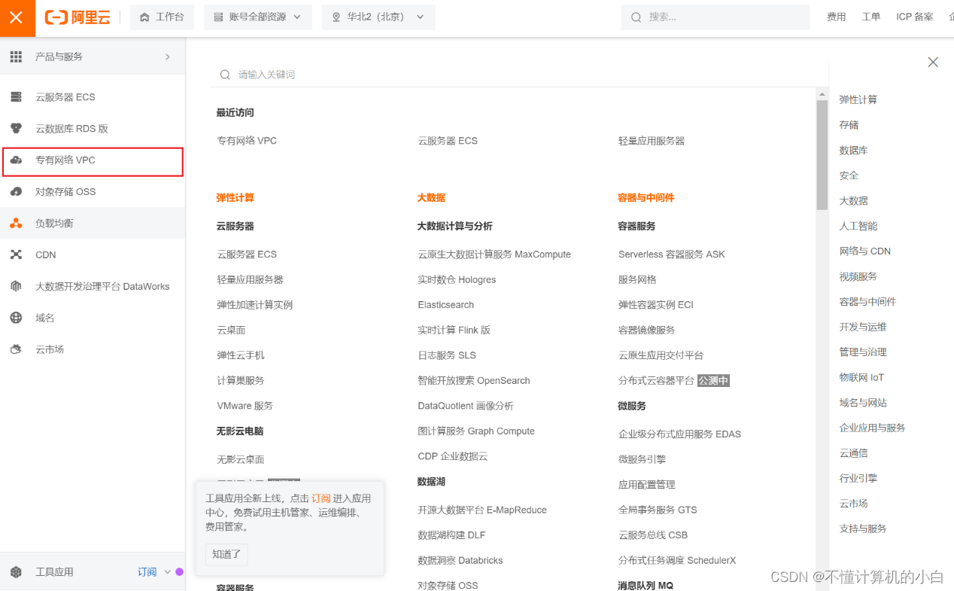Click the globe icon for 域名

coord(16,318)
